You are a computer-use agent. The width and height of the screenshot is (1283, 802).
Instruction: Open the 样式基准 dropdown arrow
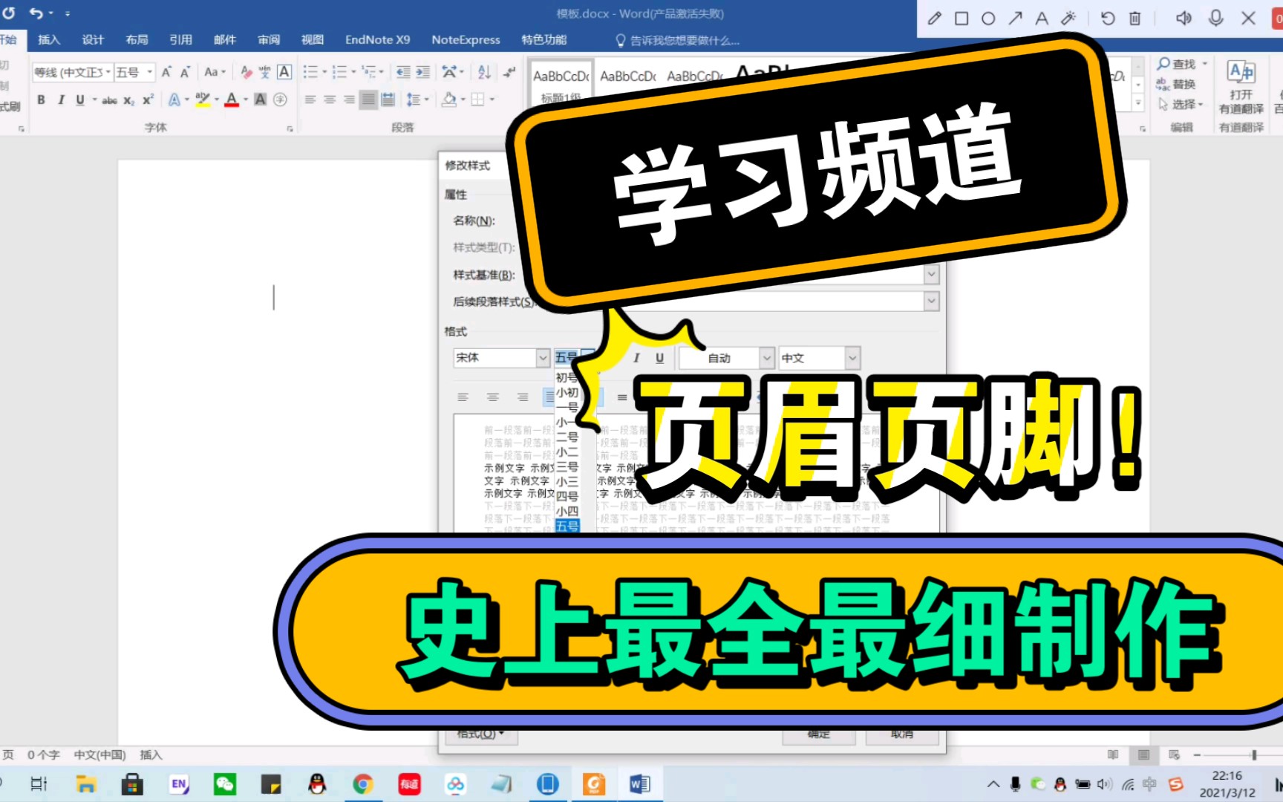[x=931, y=275]
